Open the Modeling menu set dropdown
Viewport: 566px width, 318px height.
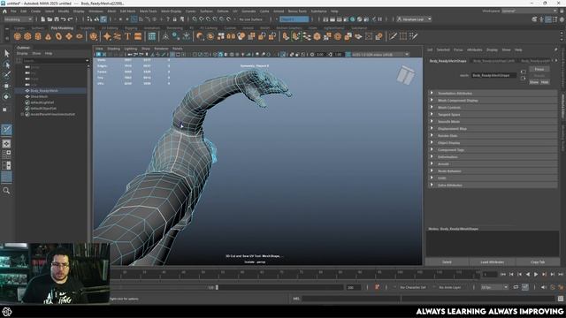[x=18, y=19]
